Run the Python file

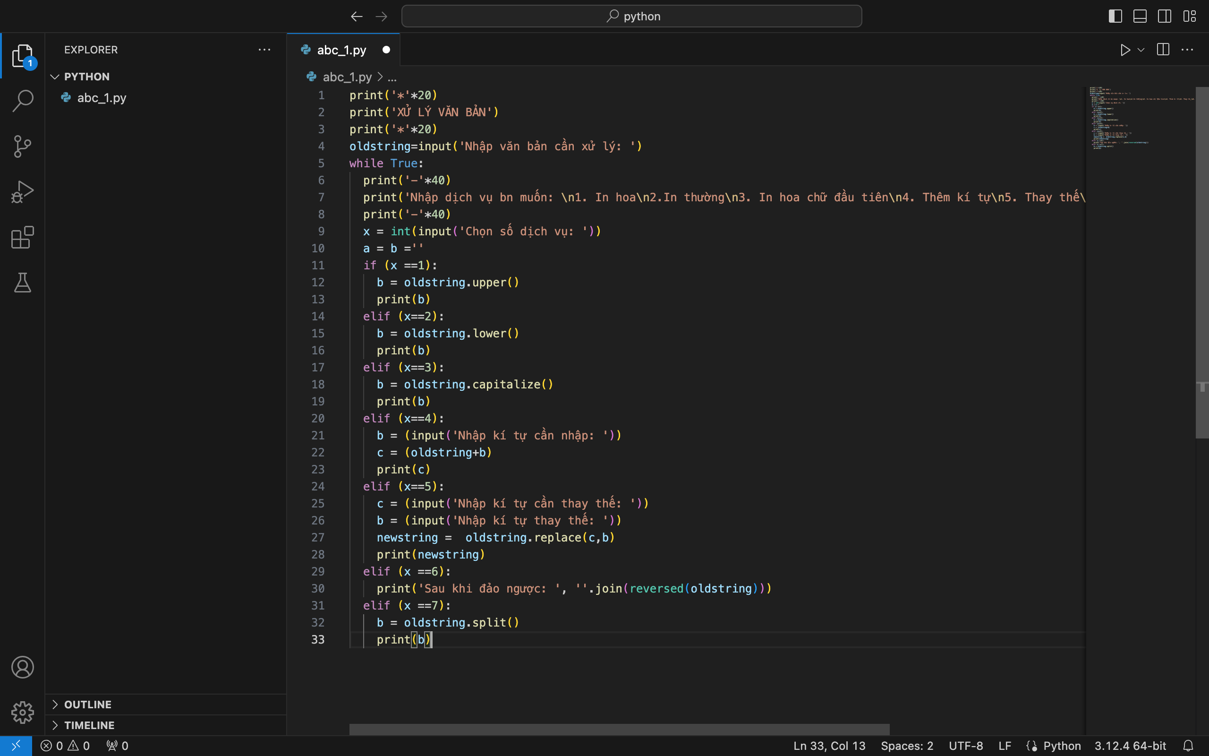click(x=1124, y=50)
